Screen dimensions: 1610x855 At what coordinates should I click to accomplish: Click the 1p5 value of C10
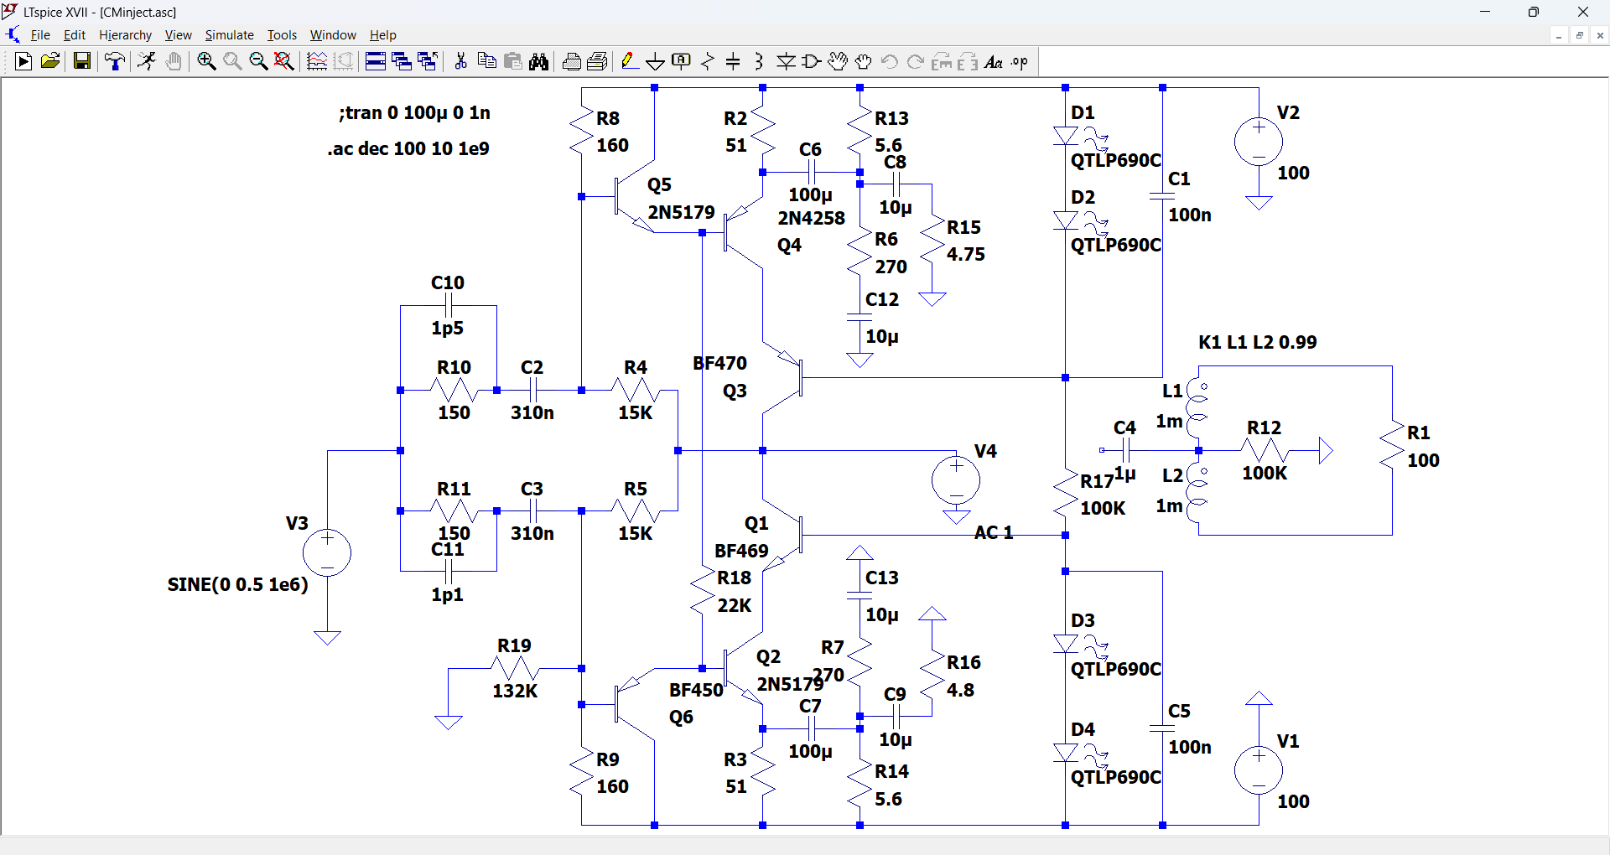(448, 328)
